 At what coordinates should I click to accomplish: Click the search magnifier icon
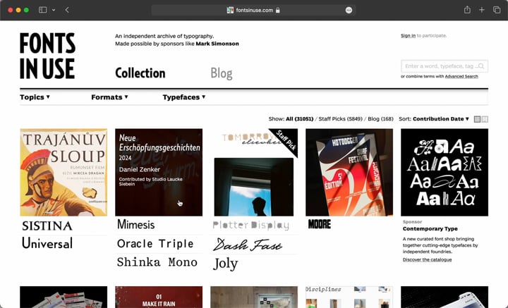click(481, 66)
